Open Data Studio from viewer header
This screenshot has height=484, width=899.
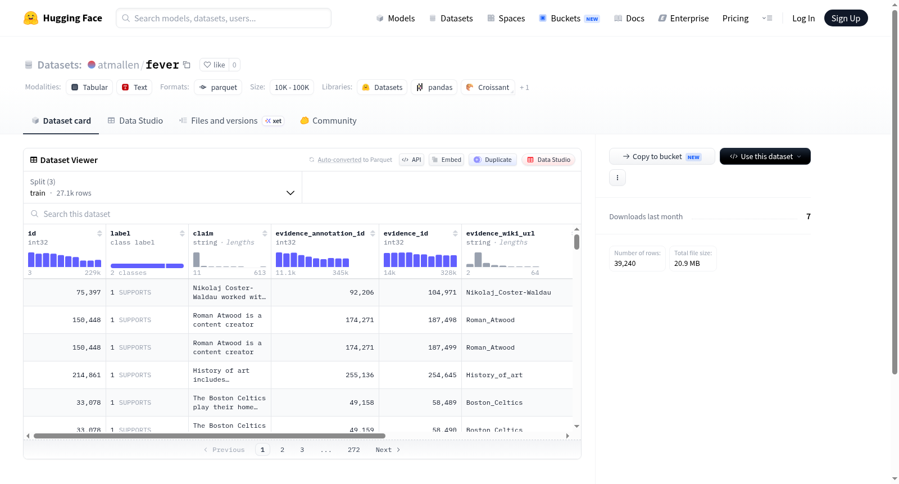click(x=548, y=160)
